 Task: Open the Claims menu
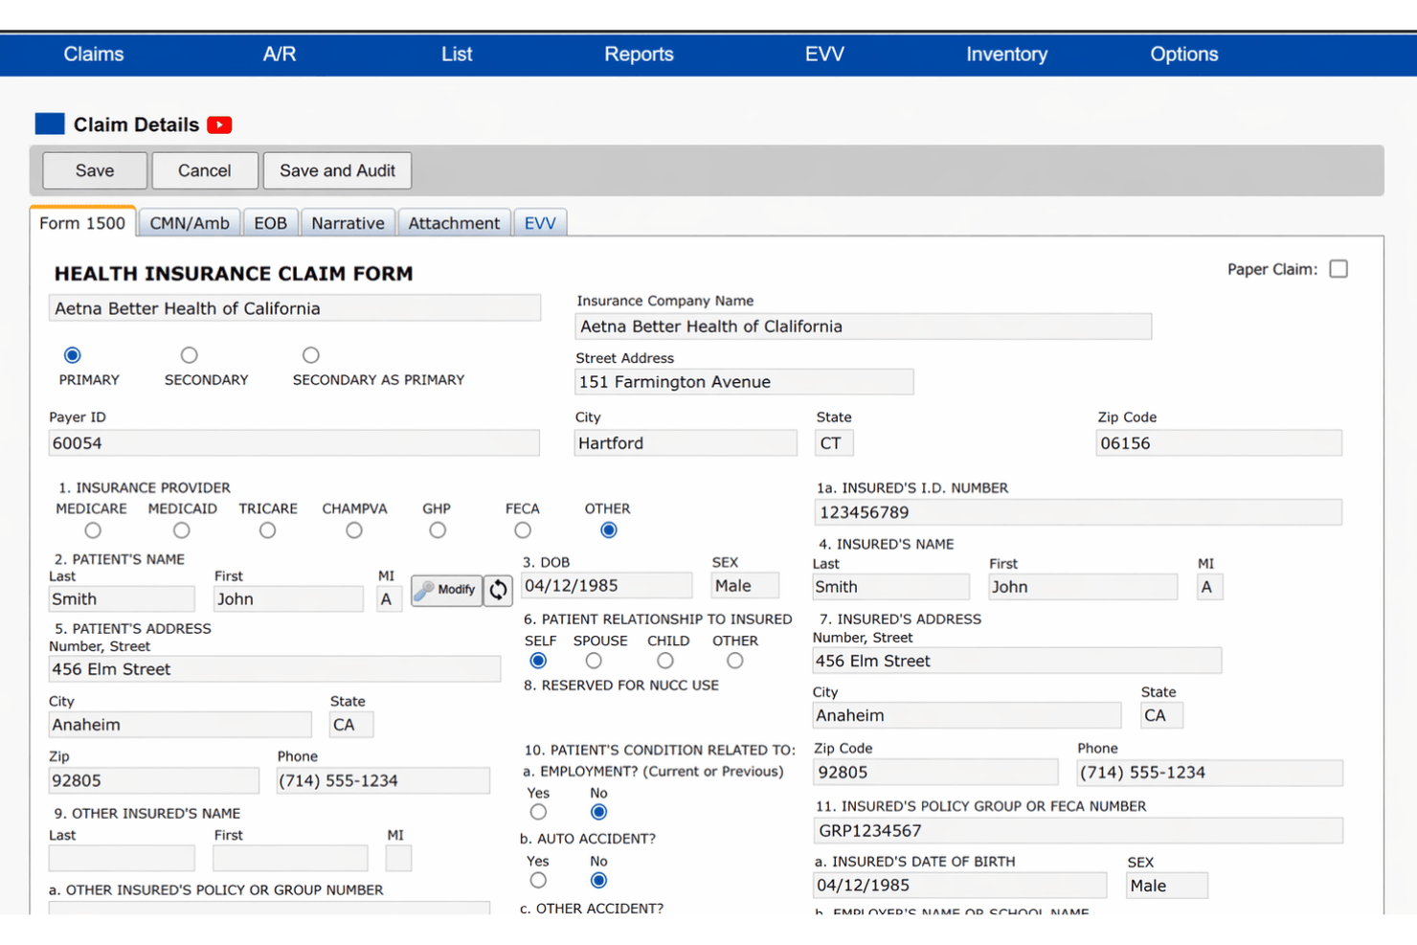tap(94, 55)
